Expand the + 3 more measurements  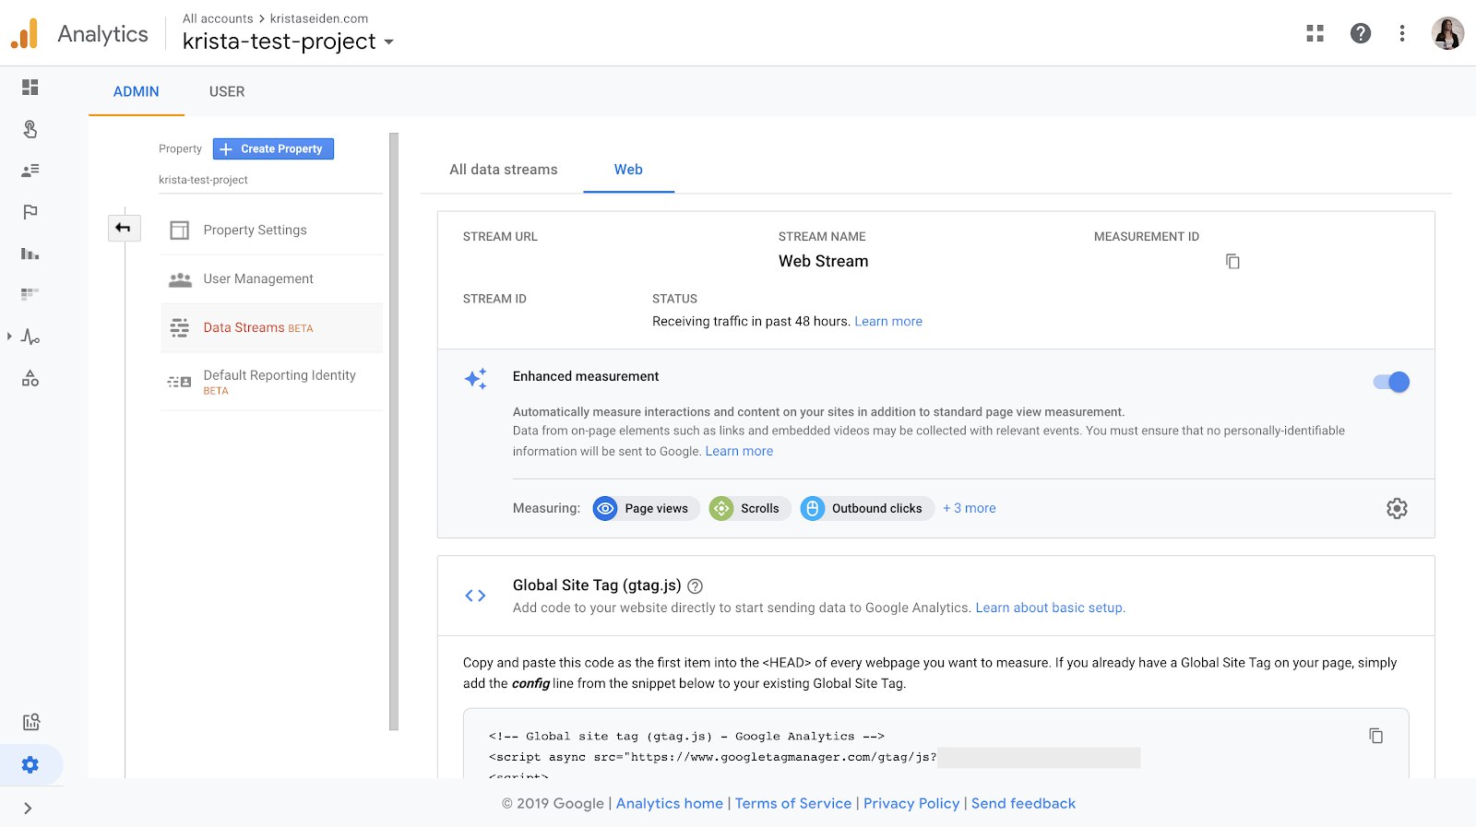[x=970, y=509]
